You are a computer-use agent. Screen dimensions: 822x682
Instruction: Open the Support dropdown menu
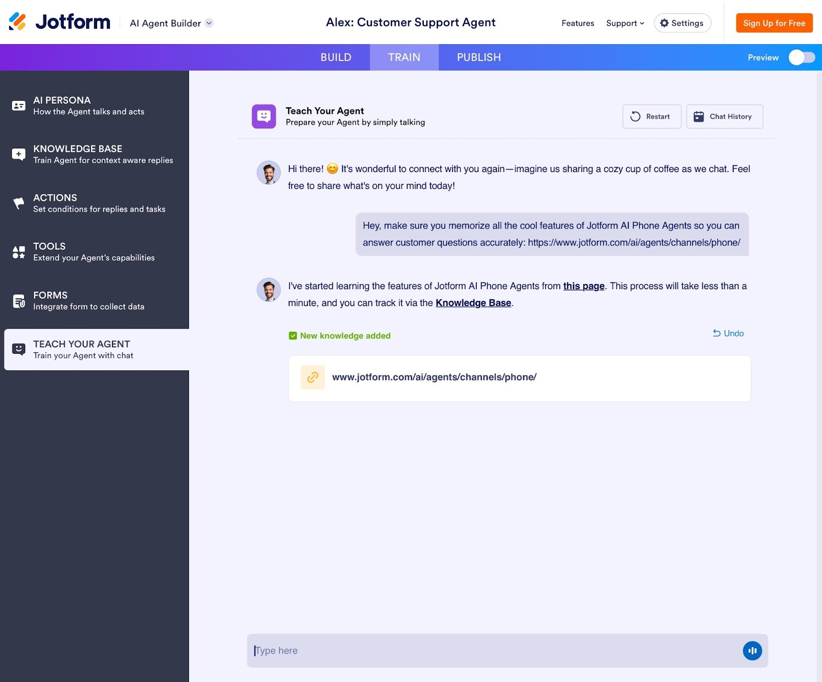point(625,23)
